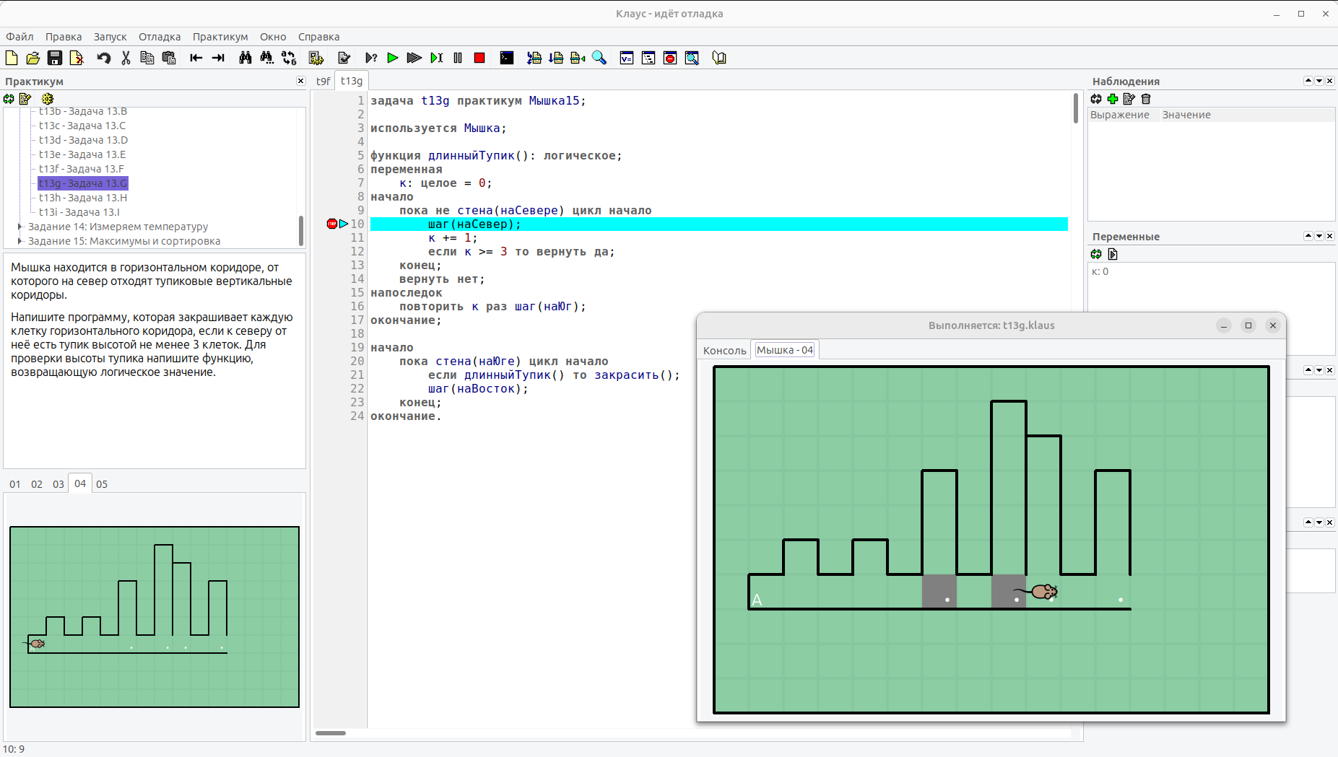The image size is (1338, 757).
Task: Decrease indent with the left arrow icon
Action: 196,58
